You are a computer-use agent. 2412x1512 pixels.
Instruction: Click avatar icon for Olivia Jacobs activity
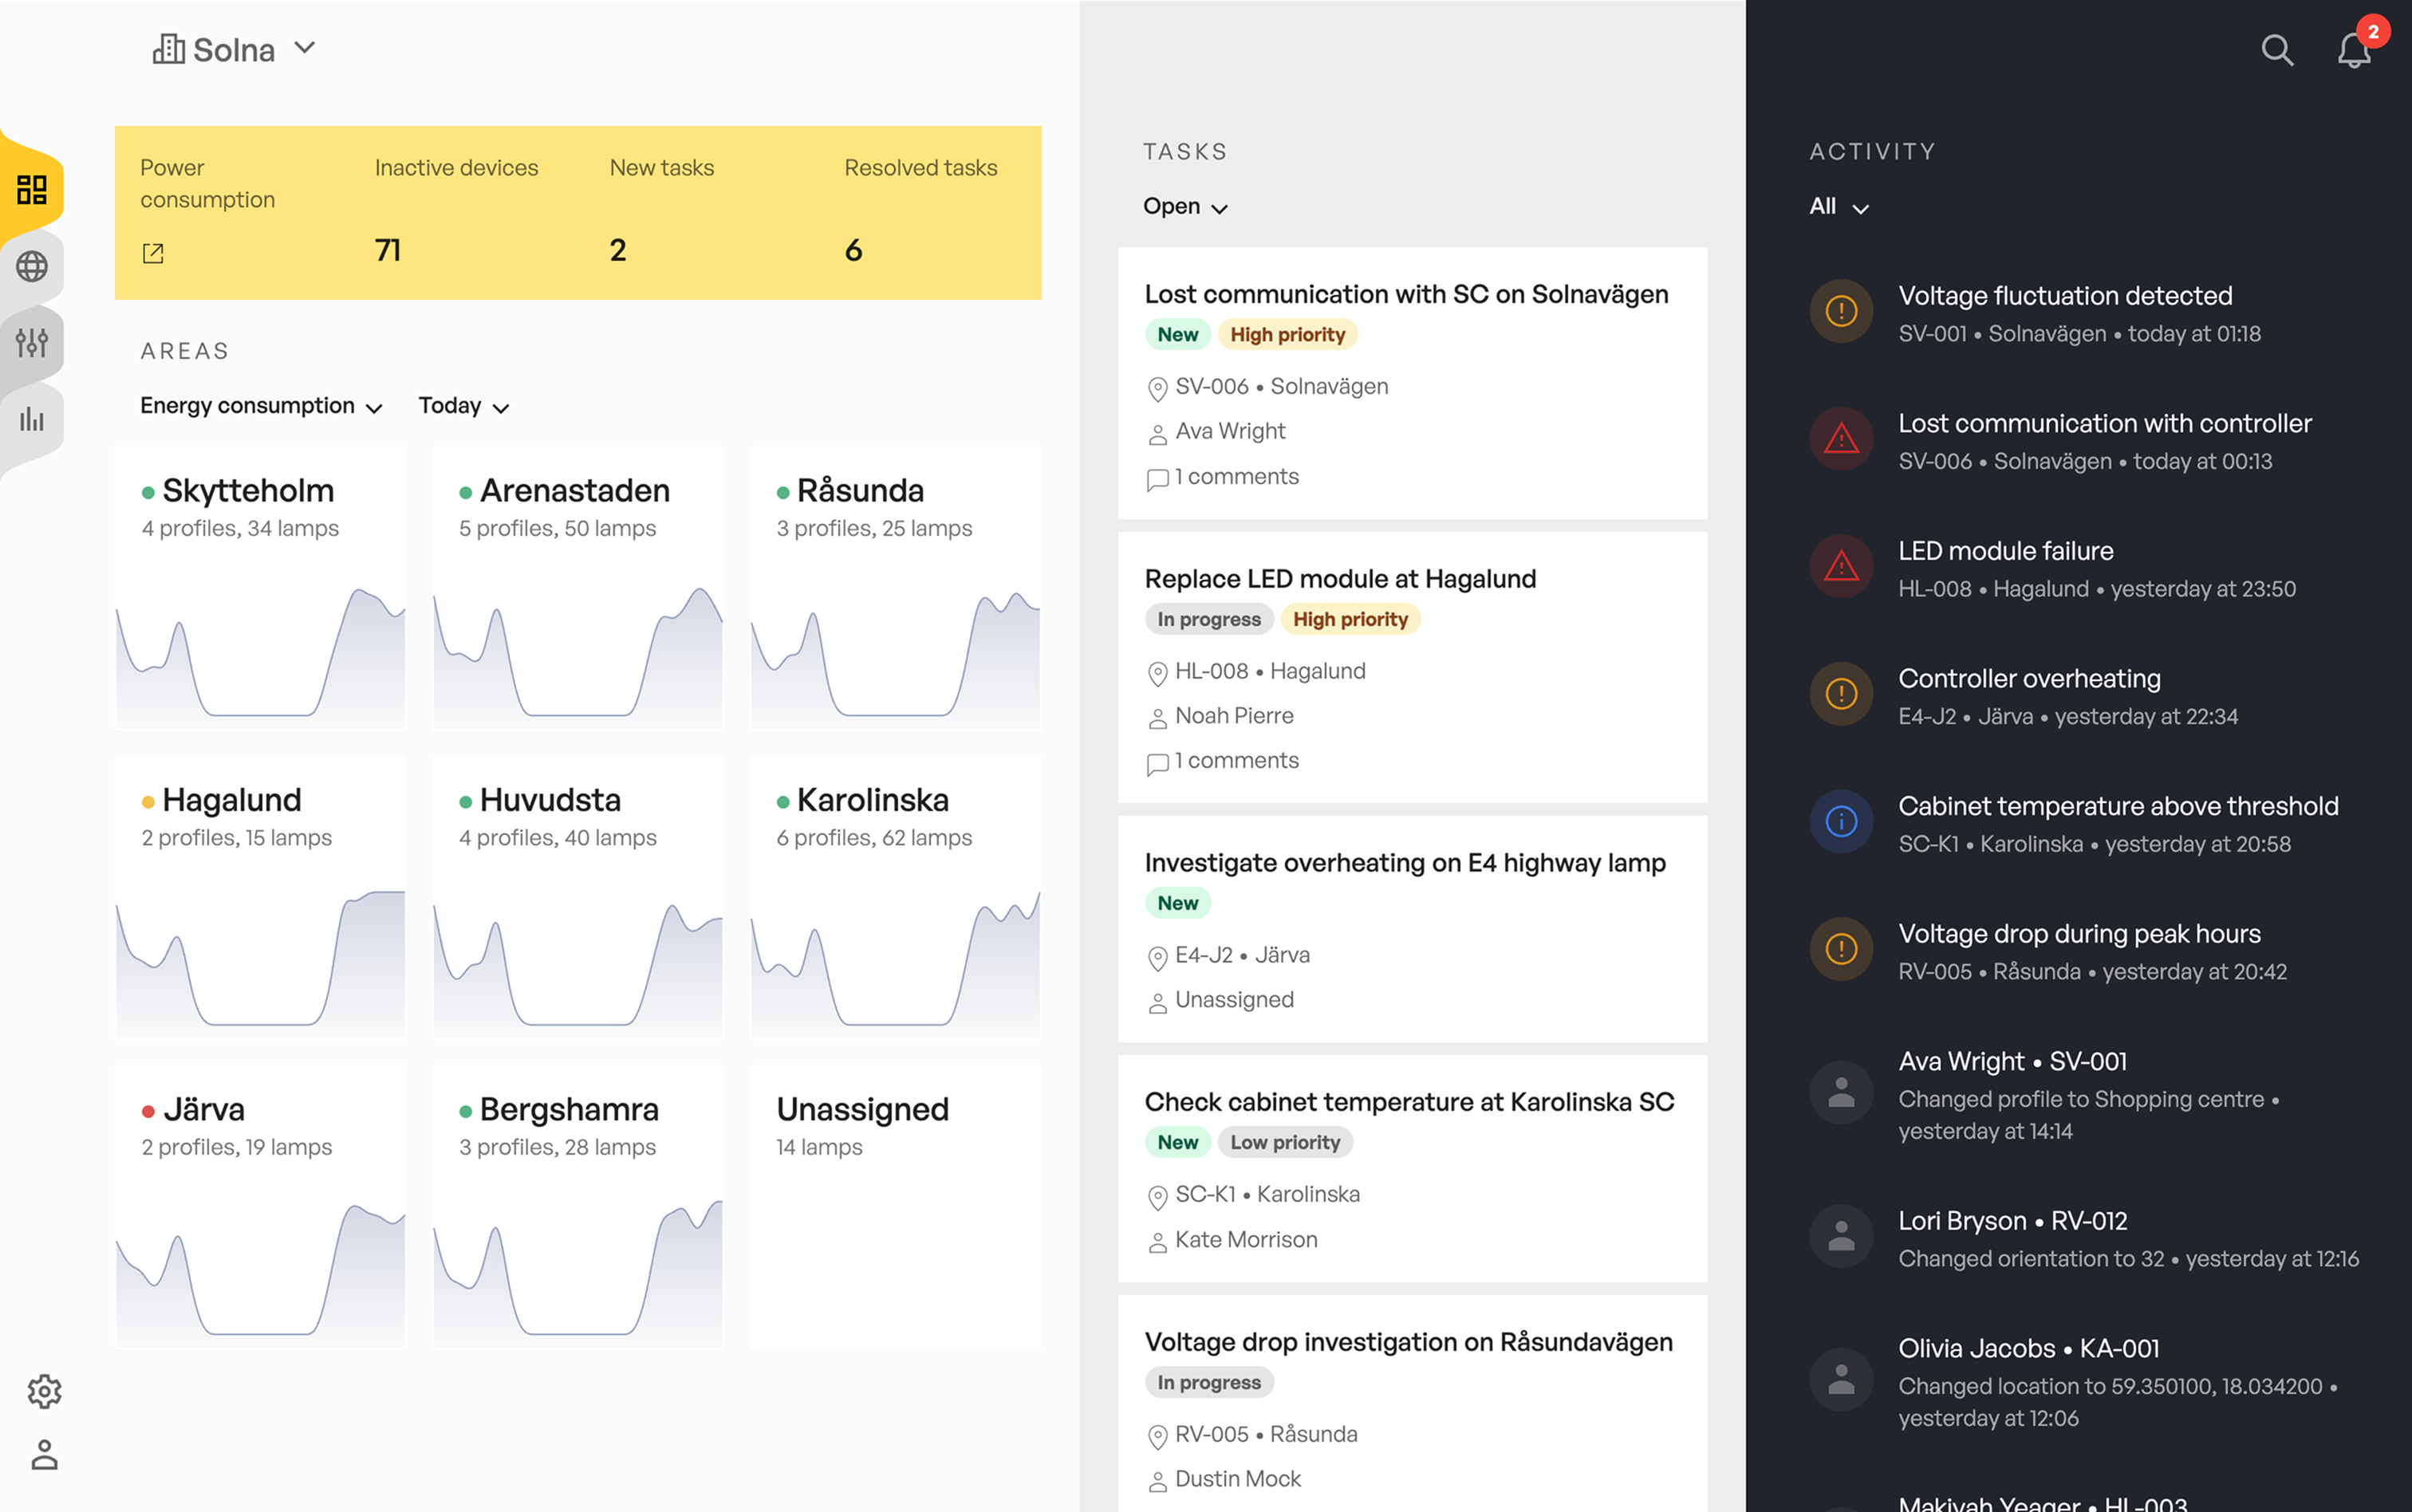click(x=1841, y=1380)
